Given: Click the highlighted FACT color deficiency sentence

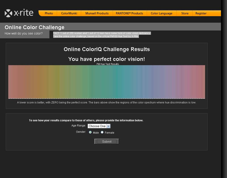Looking at the screenshot, I should (102, 33).
